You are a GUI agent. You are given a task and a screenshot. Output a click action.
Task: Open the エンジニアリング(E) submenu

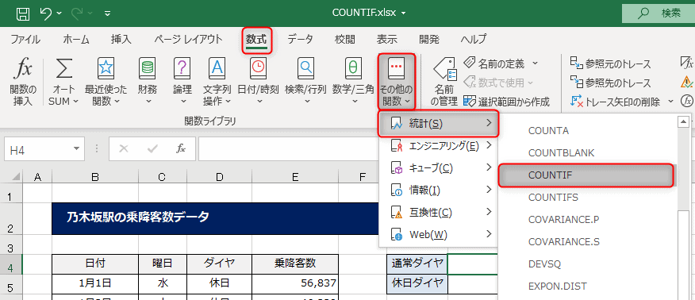(438, 145)
